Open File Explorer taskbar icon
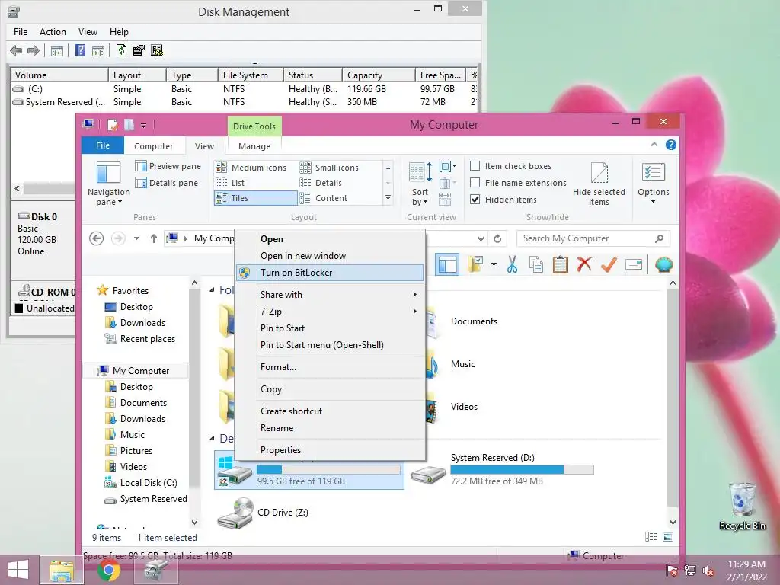This screenshot has height=585, width=780. 61,570
